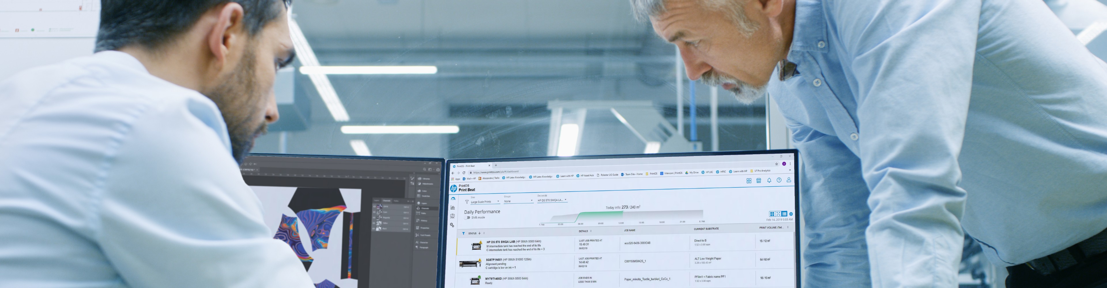Bookmark page with the star icon
This screenshot has height=288, width=1107.
point(777,164)
